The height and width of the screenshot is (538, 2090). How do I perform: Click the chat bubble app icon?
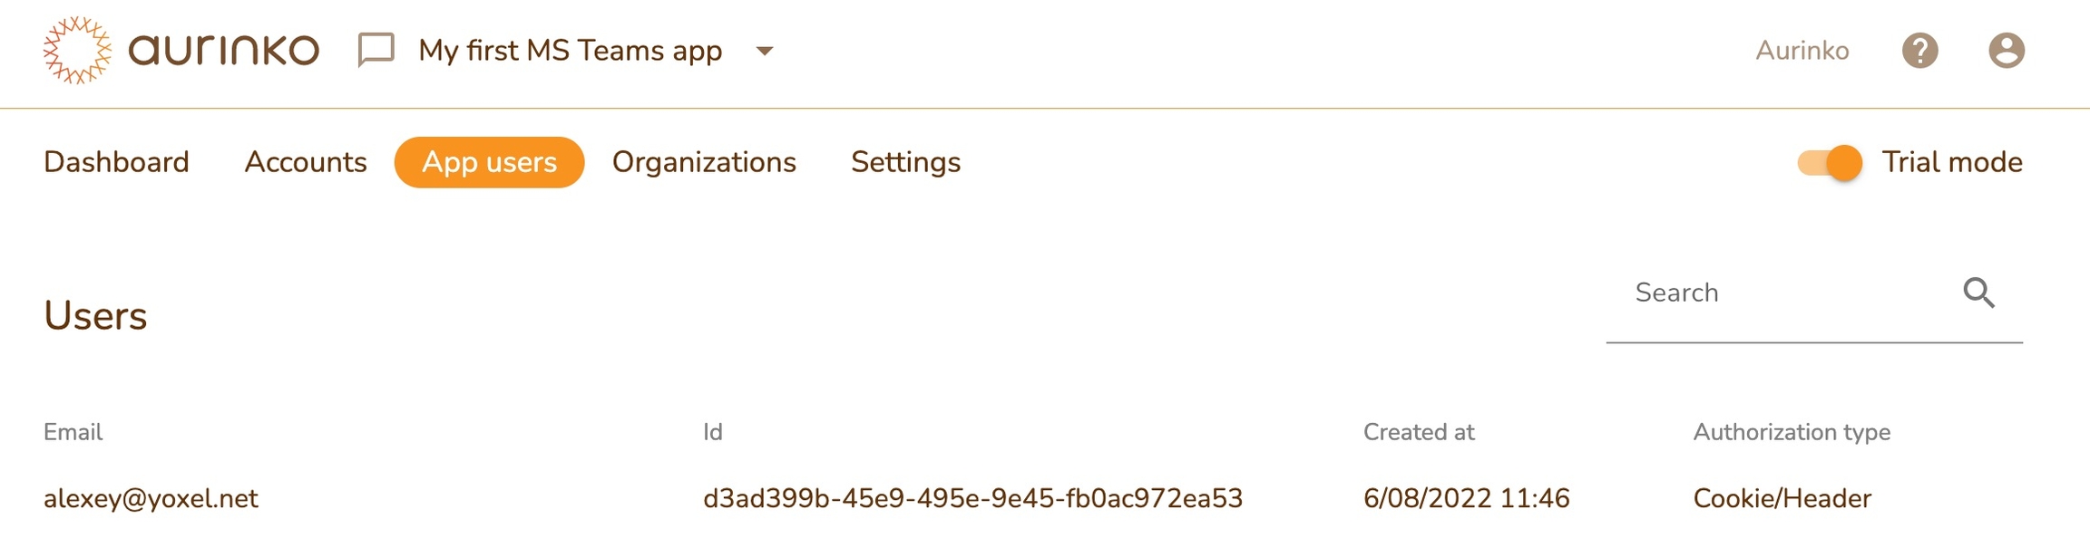376,50
